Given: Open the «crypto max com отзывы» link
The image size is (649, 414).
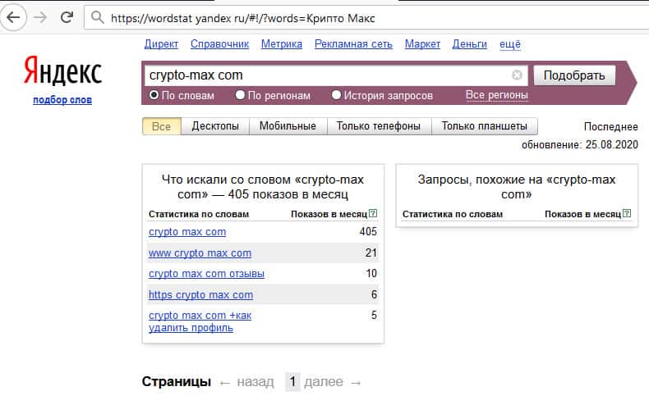Looking at the screenshot, I should (x=206, y=274).
